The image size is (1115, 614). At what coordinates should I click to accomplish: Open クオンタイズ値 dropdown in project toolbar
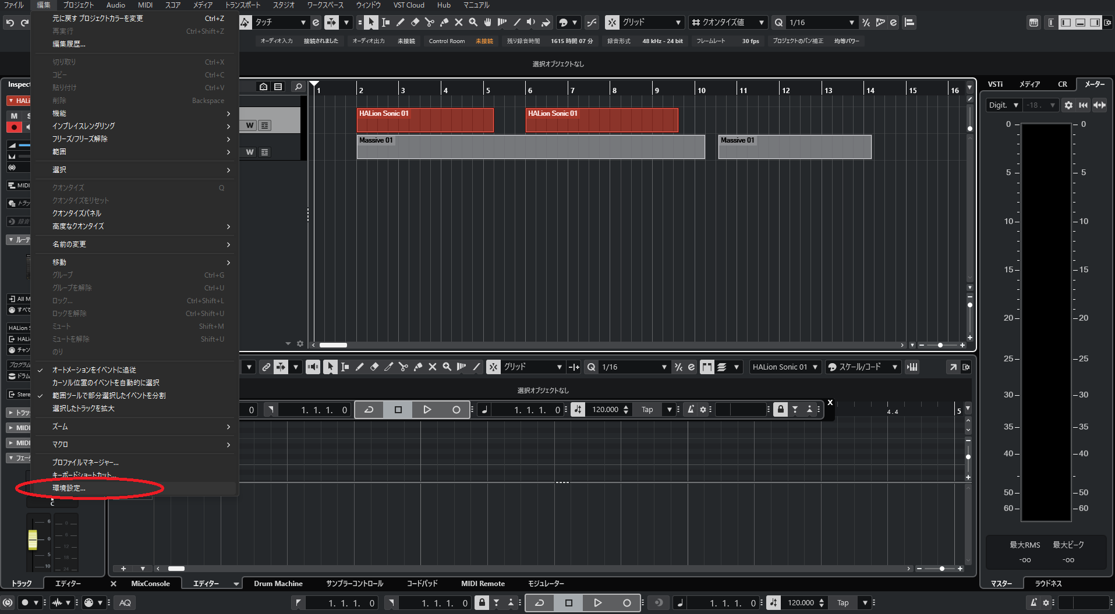pos(728,22)
